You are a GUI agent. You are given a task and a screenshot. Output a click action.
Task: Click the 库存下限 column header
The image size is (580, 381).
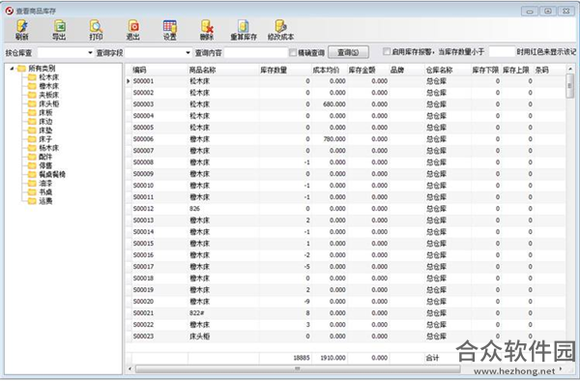click(486, 70)
